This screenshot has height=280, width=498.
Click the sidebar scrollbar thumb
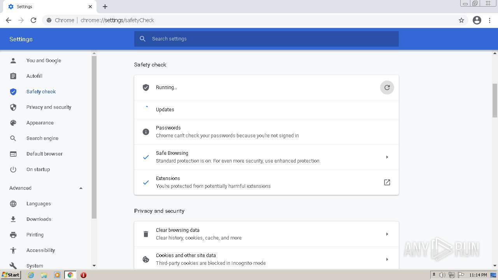point(94,137)
